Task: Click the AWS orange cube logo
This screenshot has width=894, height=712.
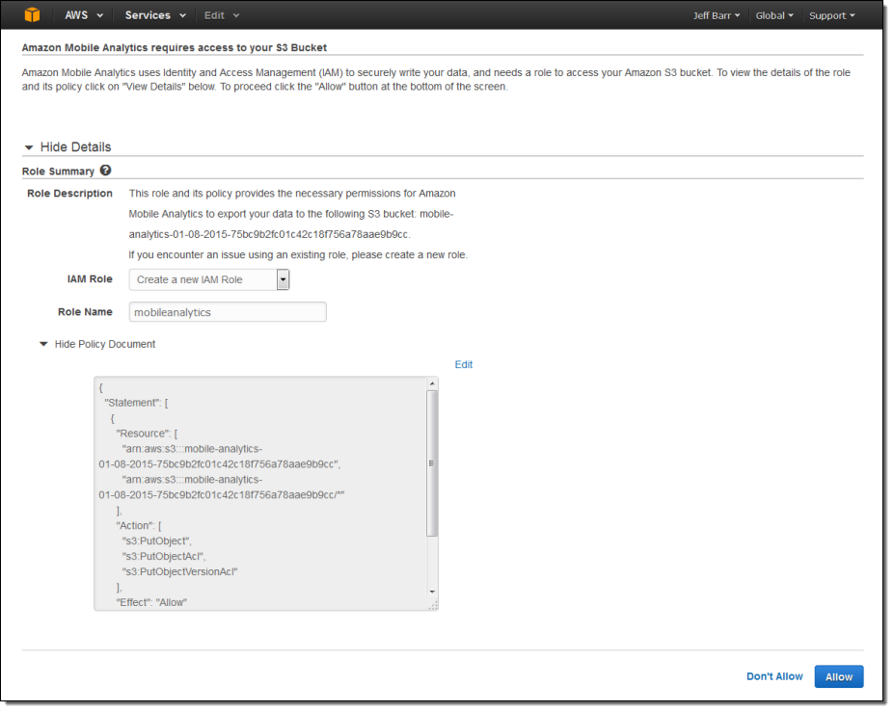Action: pyautogui.click(x=33, y=14)
